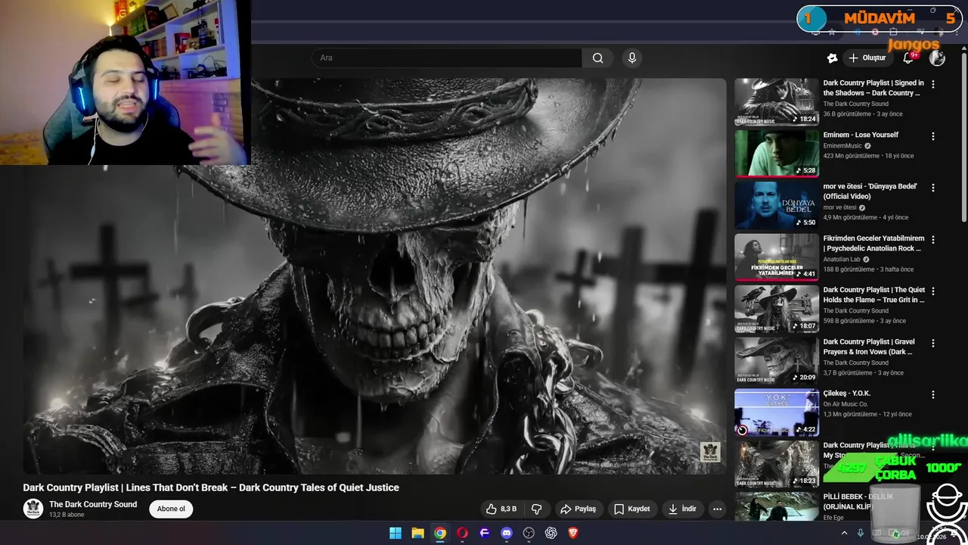Open the YouTube account avatar menu
The width and height of the screenshot is (968, 545).
(937, 58)
